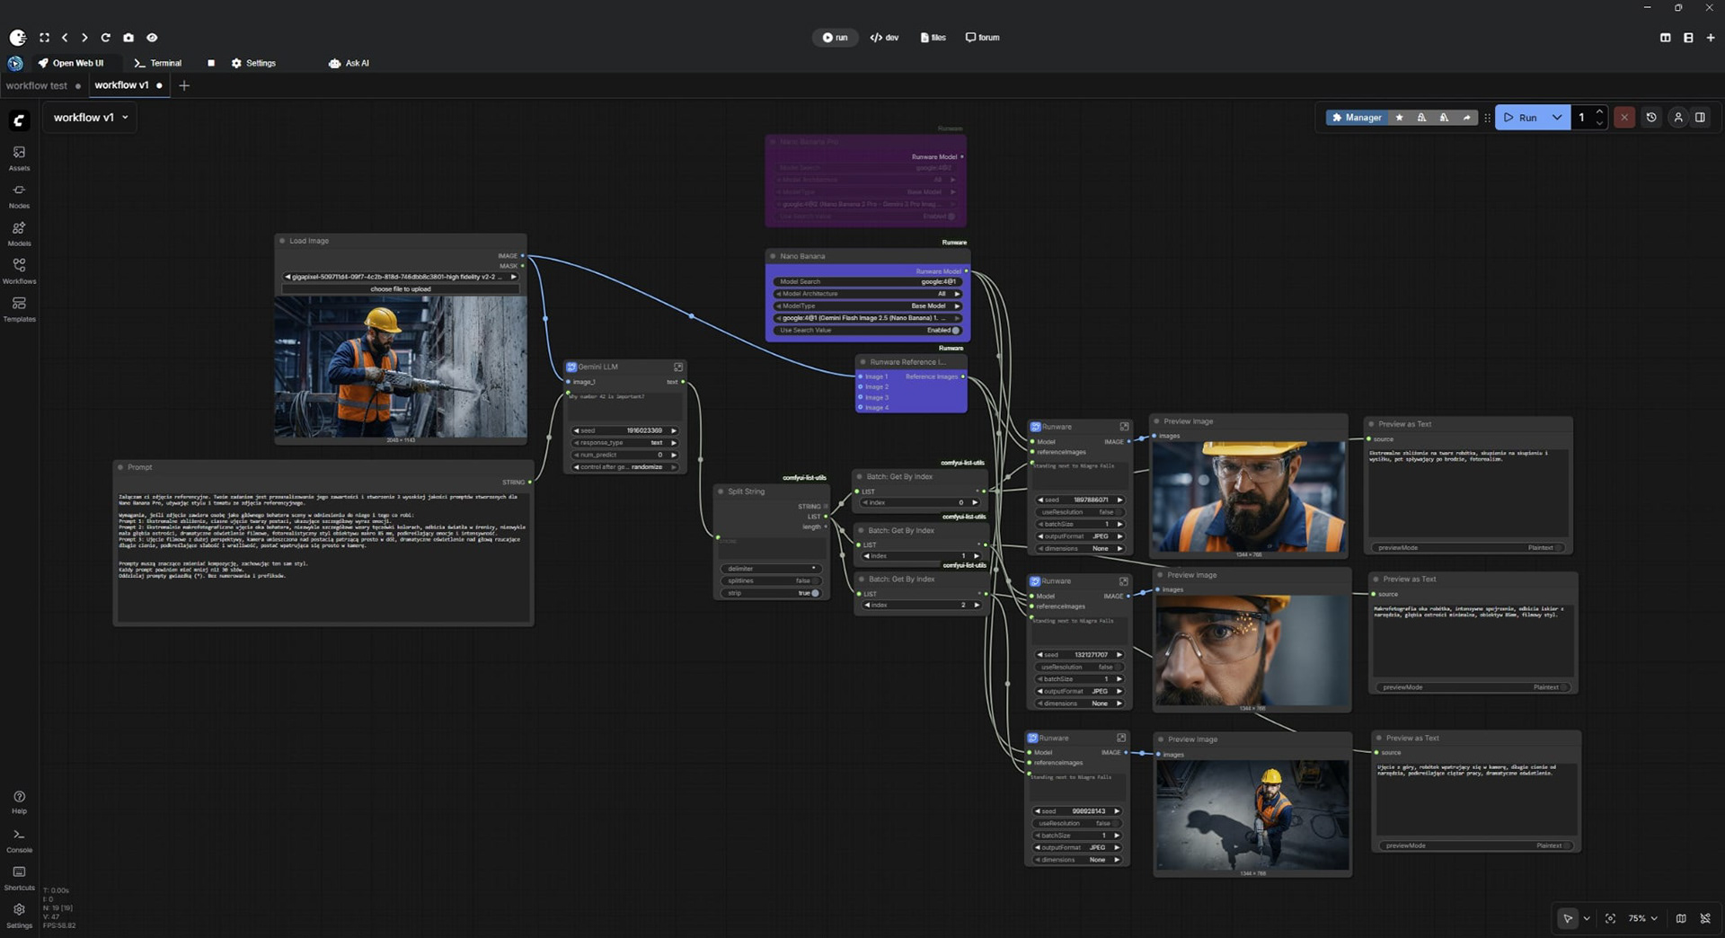The height and width of the screenshot is (938, 1725).
Task: Open response_type dropdown in Gemini LLM node
Action: 625,442
